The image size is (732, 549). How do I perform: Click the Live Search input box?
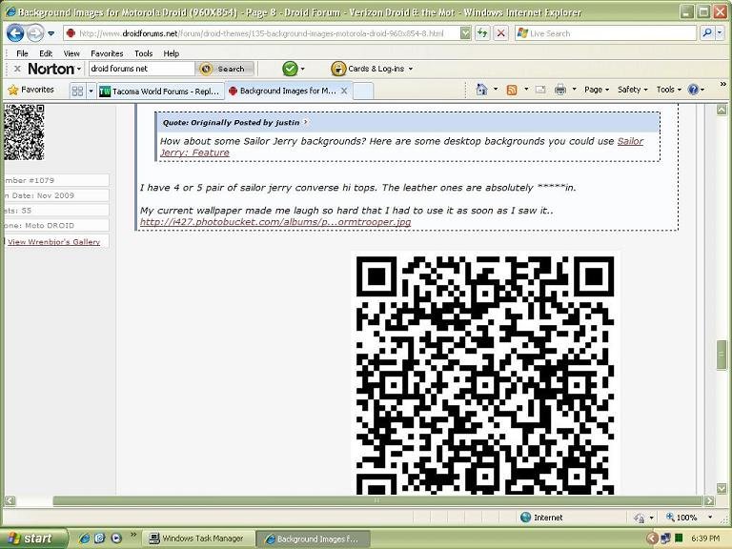coord(605,33)
